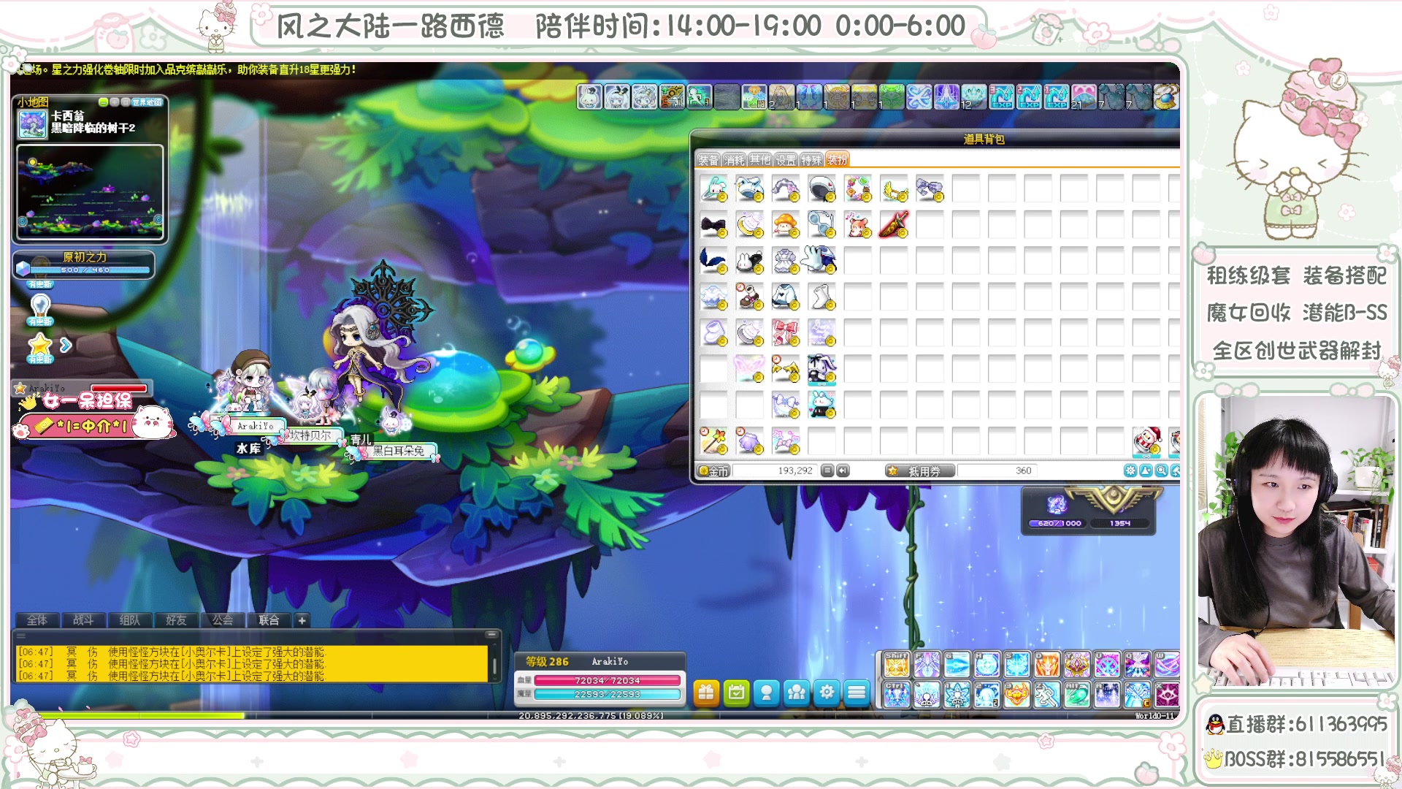Switch chat to the 全体 tab

pos(37,620)
